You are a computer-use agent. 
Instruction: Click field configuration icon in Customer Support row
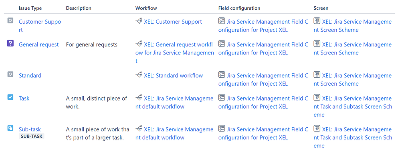tap(221, 21)
